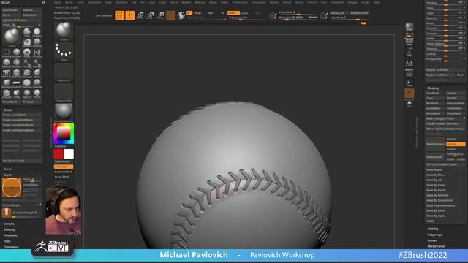Click the Load Brush button

pos(12,10)
